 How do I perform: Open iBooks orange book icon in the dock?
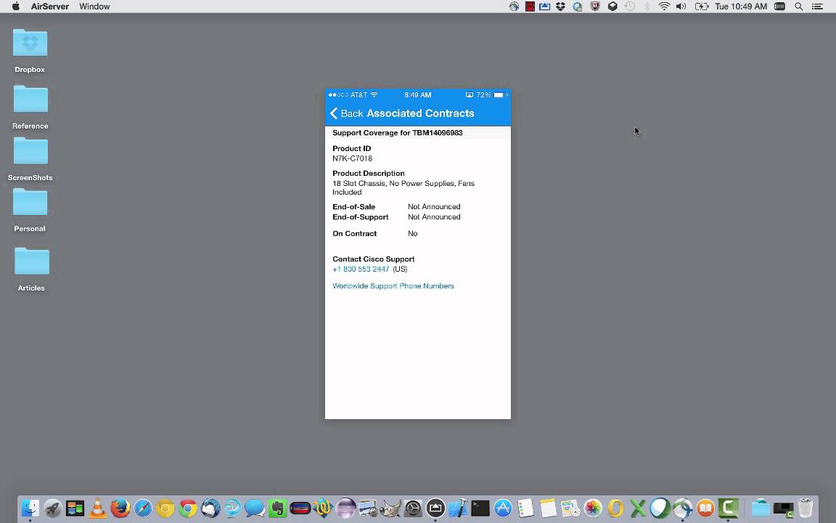tap(705, 508)
